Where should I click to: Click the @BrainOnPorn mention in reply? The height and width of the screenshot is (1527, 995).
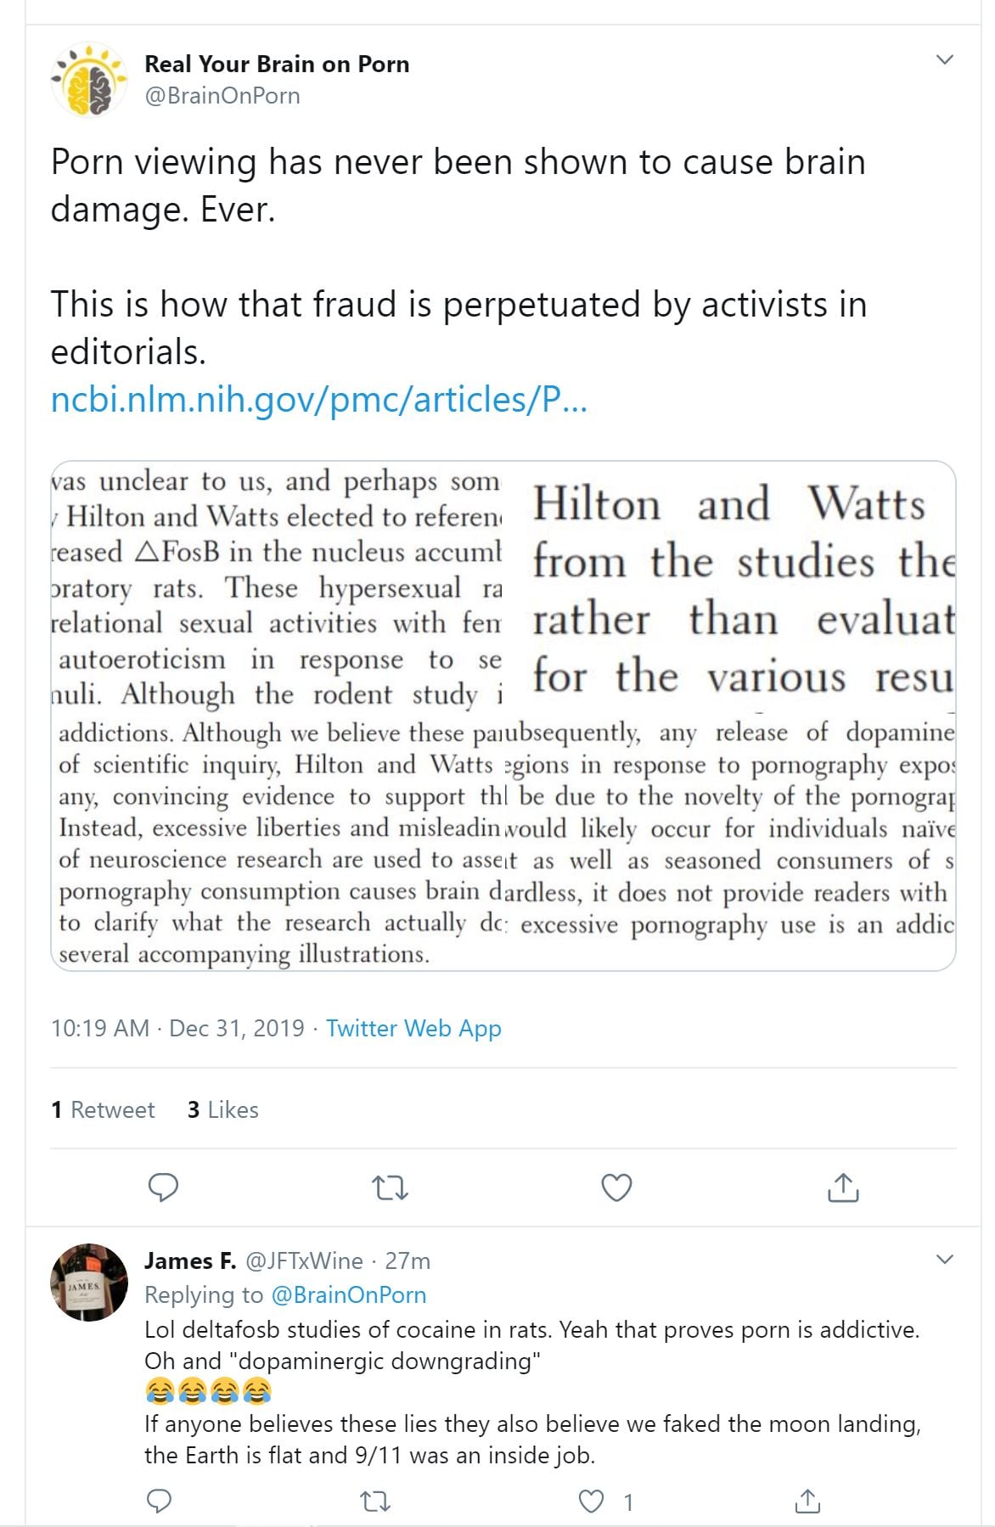[348, 1294]
